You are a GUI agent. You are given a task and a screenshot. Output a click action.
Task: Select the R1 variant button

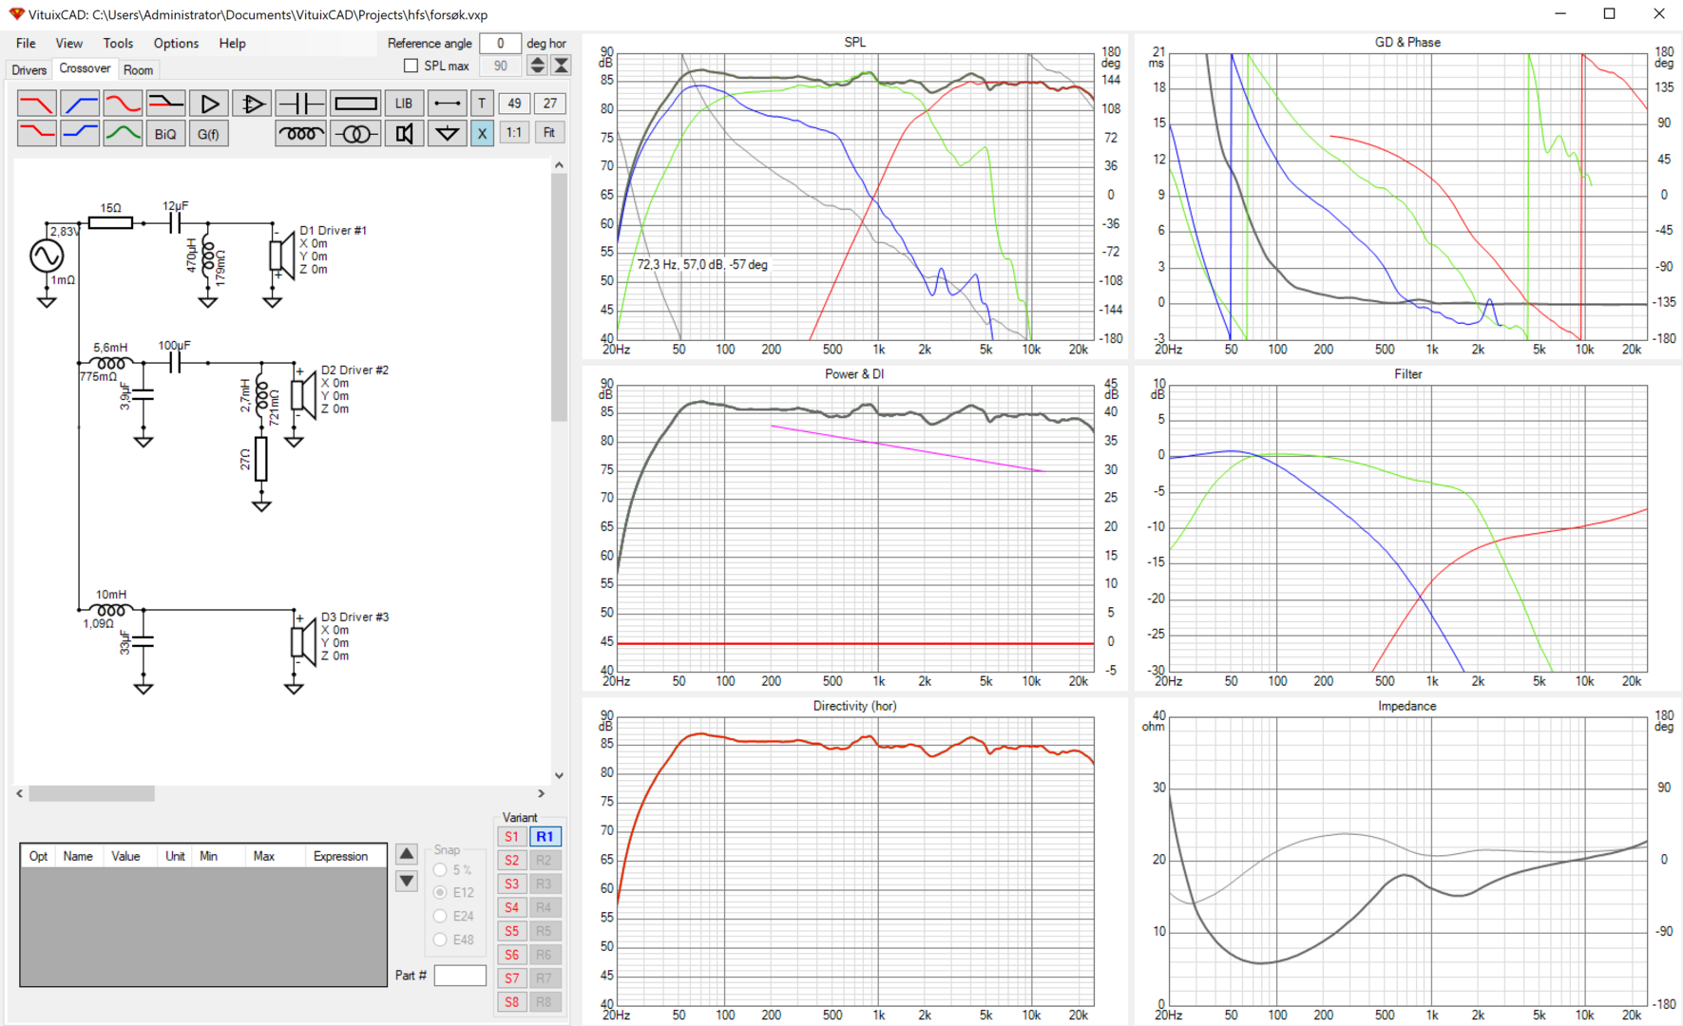[545, 837]
